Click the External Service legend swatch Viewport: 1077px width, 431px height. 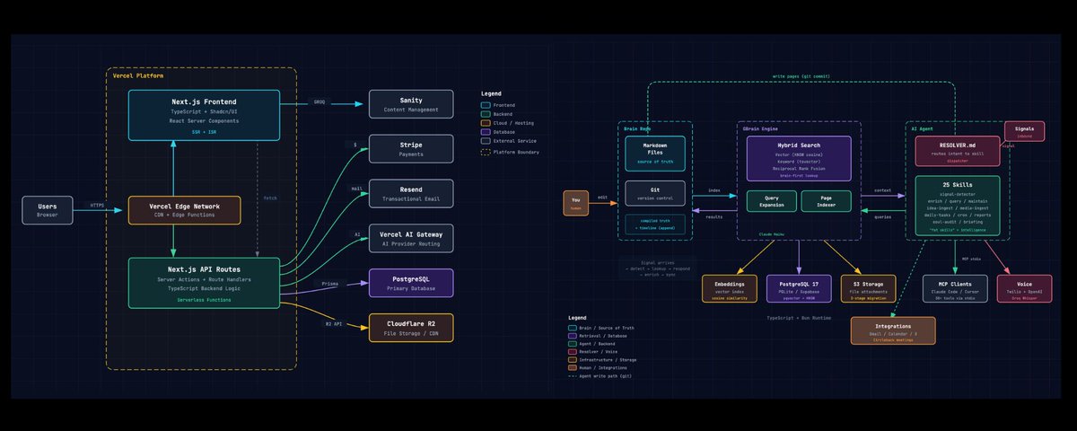pyautogui.click(x=486, y=141)
